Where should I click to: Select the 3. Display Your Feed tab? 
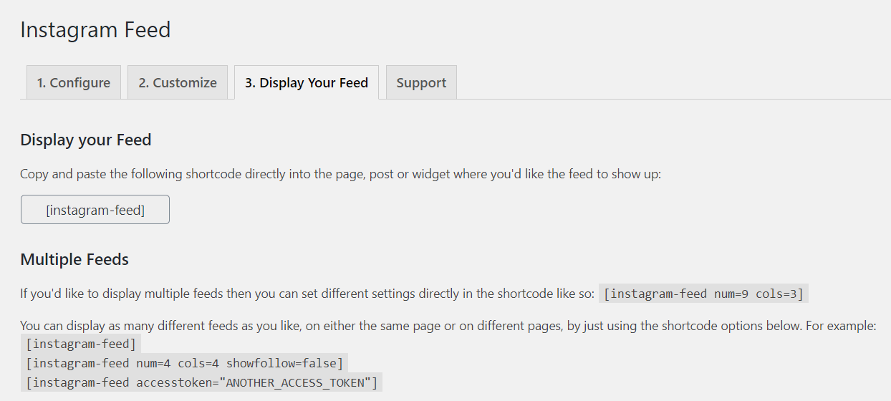click(307, 83)
